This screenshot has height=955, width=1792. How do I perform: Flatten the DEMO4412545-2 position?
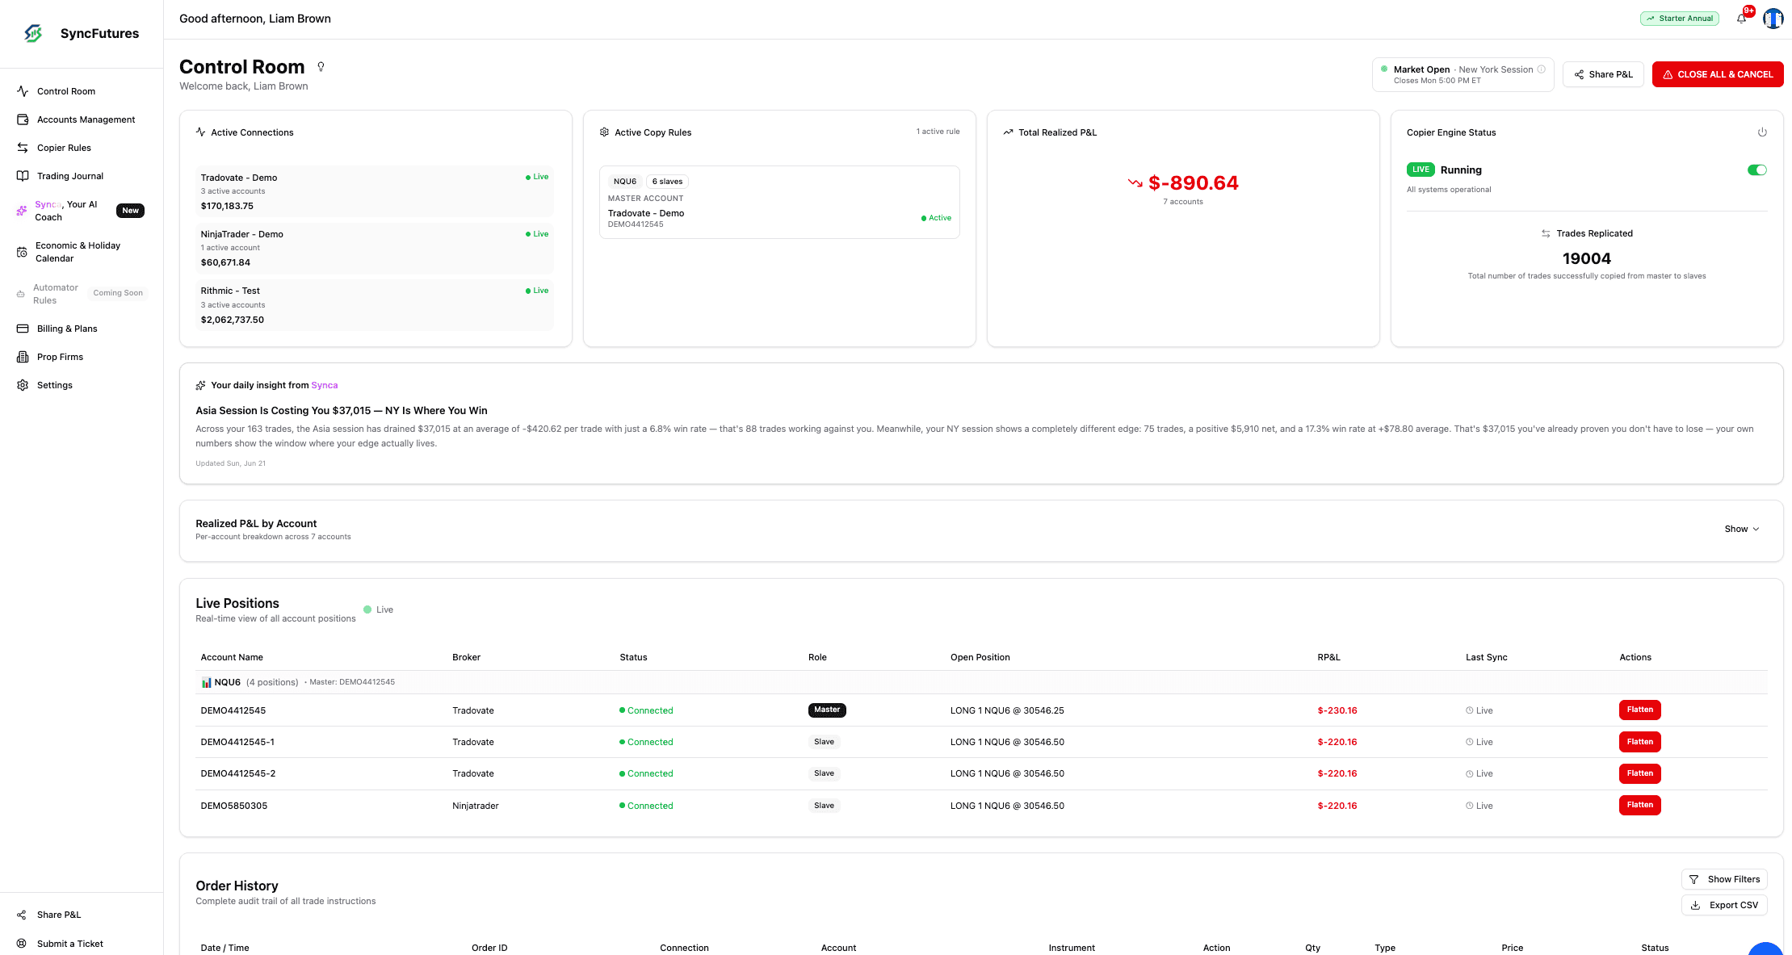tap(1639, 773)
